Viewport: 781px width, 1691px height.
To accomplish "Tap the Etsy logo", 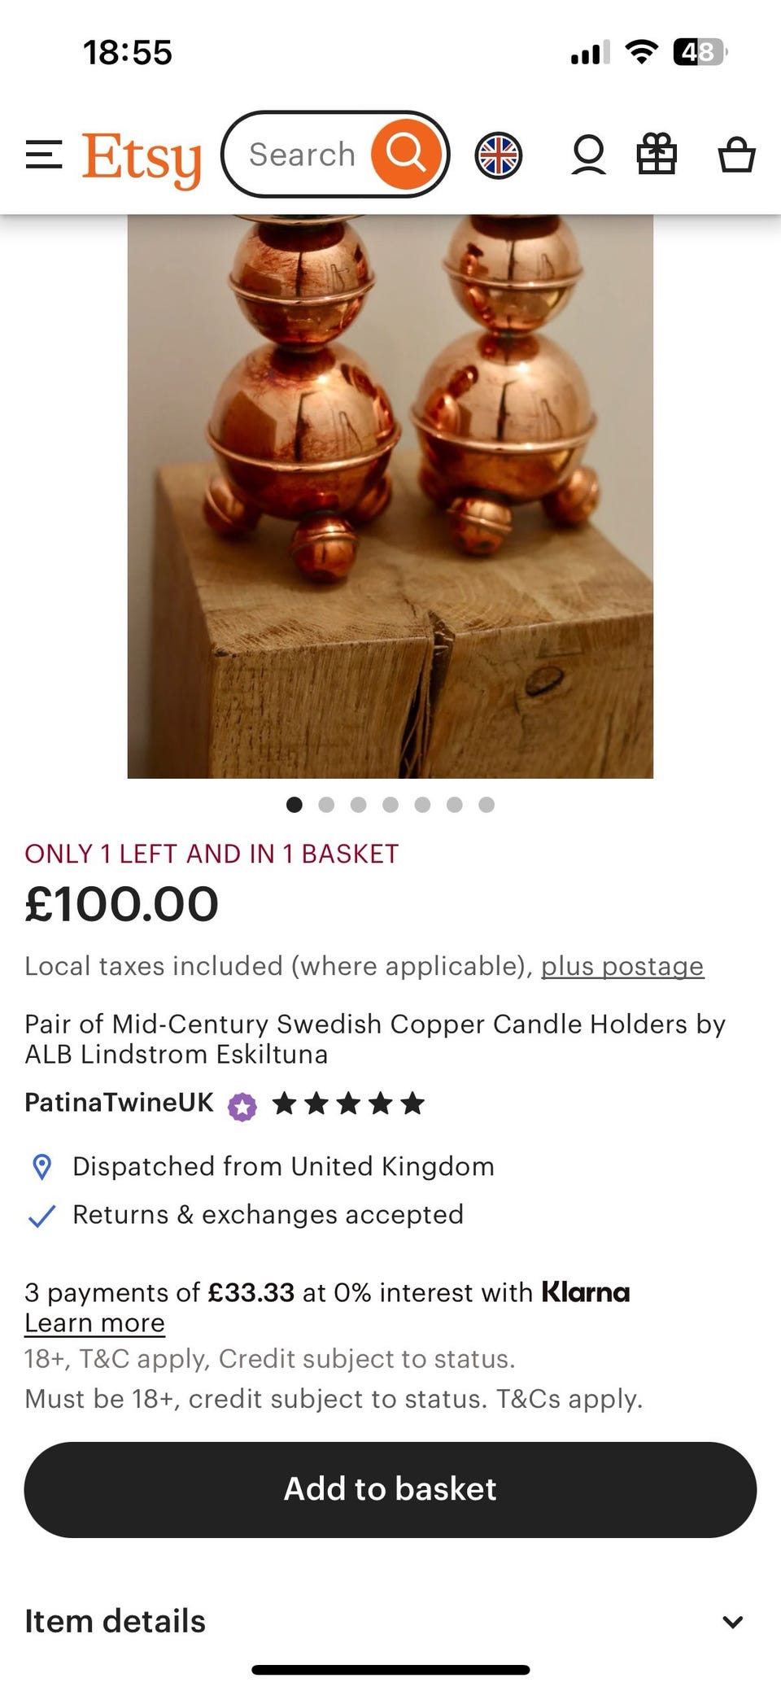I will point(142,157).
